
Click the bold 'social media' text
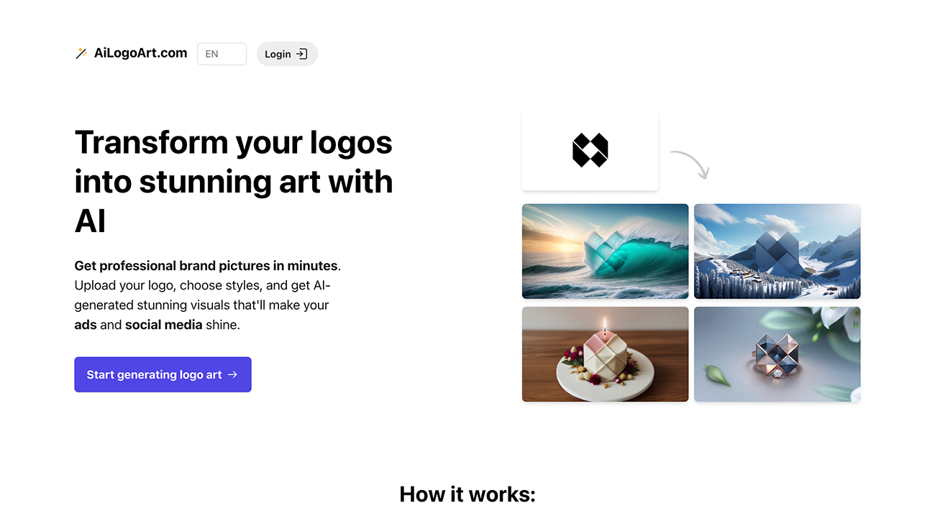[x=164, y=325]
